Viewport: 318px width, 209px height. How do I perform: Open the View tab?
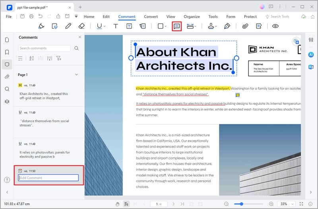tap(171, 17)
